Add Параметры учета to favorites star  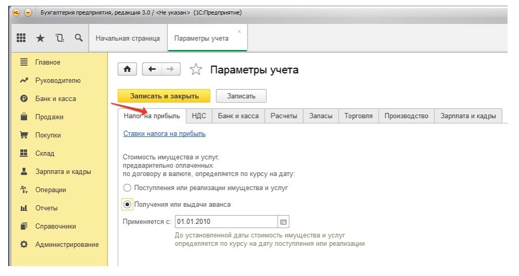pyautogui.click(x=195, y=70)
